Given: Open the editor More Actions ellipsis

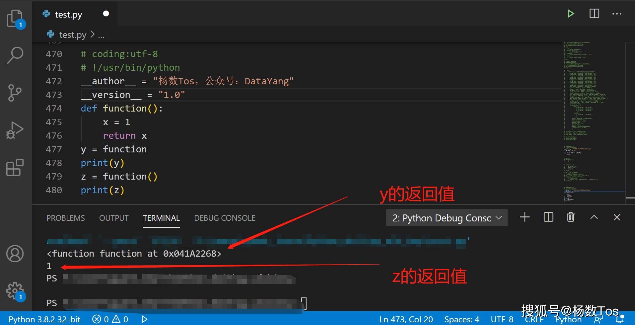Looking at the screenshot, I should pos(617,14).
